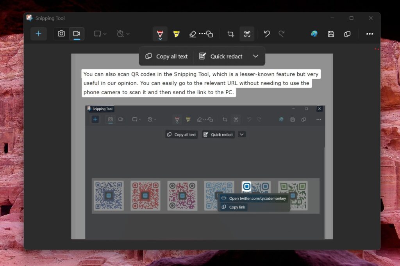Activate the eraser tool
The height and width of the screenshot is (266, 400).
click(x=193, y=34)
